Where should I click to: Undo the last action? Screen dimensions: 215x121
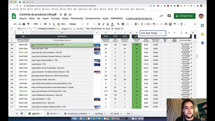tap(15, 24)
